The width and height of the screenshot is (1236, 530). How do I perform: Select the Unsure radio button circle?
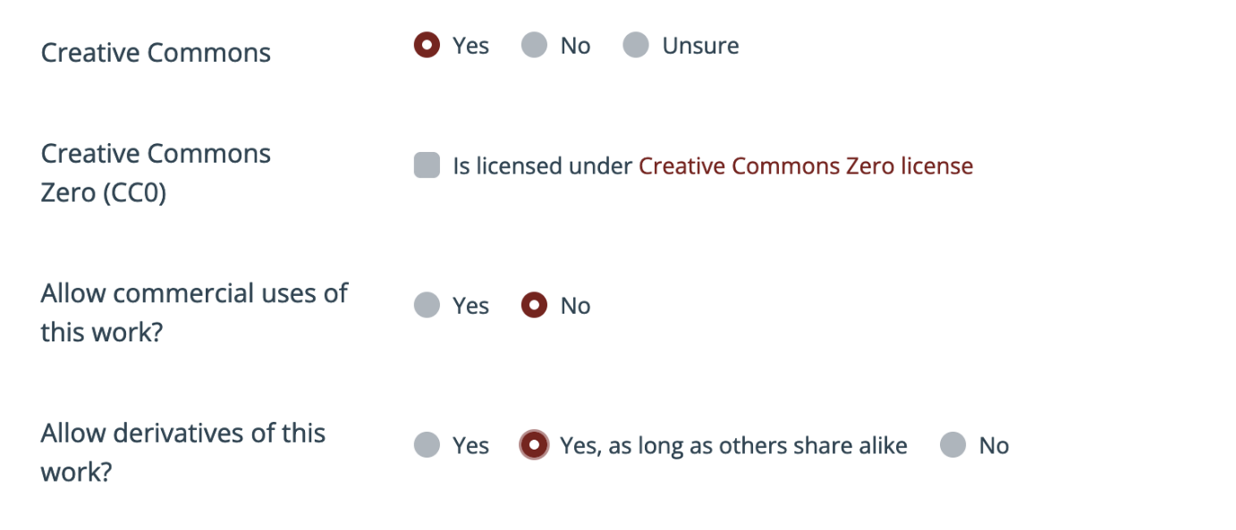tap(636, 46)
